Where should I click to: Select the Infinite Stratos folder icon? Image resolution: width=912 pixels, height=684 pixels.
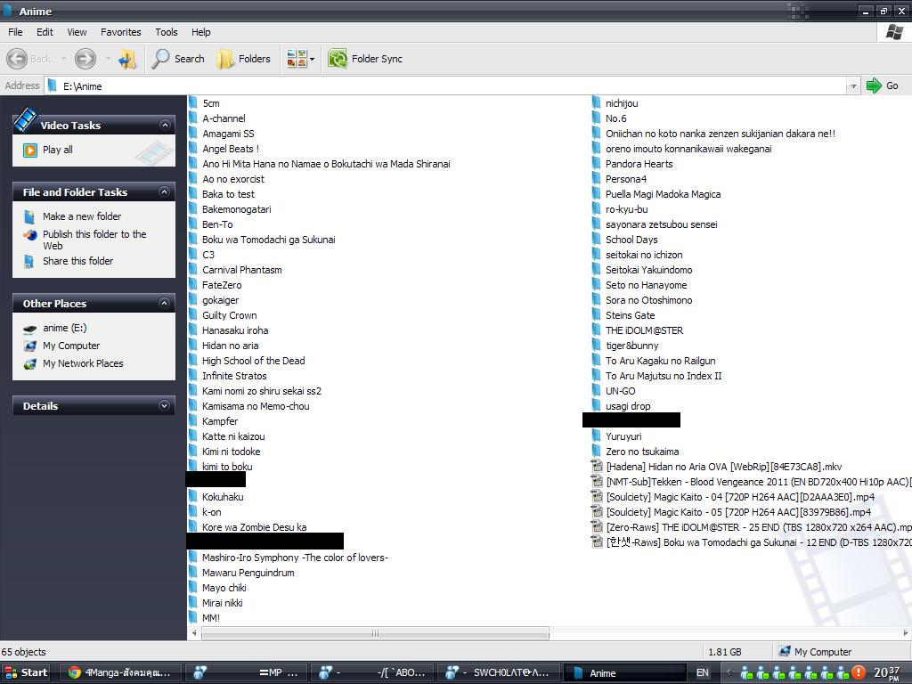click(x=192, y=375)
